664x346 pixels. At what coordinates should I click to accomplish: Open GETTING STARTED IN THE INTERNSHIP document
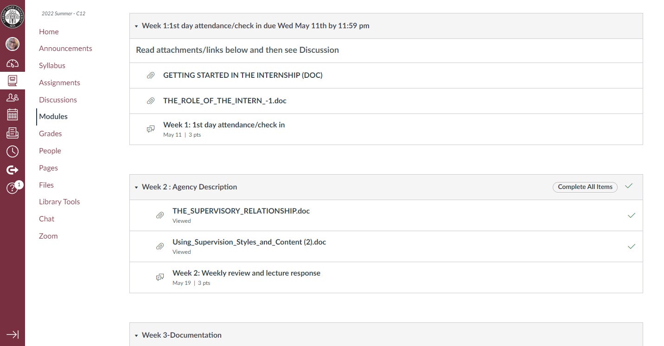point(243,75)
